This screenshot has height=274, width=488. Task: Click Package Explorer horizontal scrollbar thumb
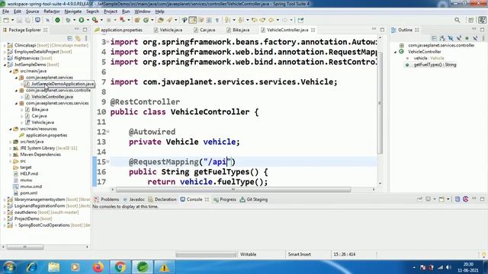pyautogui.click(x=25, y=247)
